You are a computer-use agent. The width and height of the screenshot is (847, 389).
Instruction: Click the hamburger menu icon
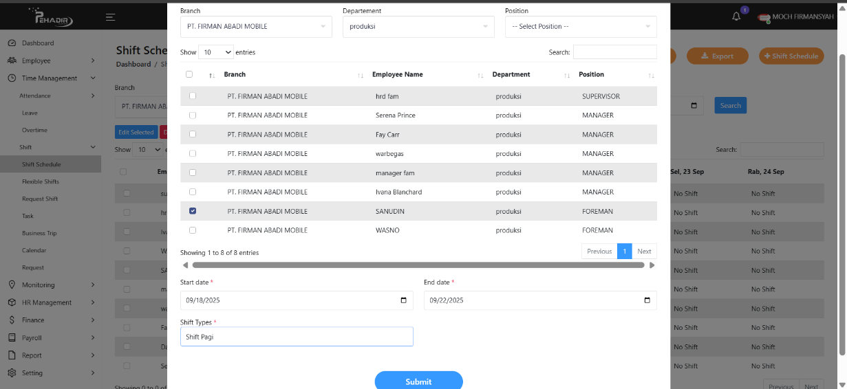click(110, 17)
